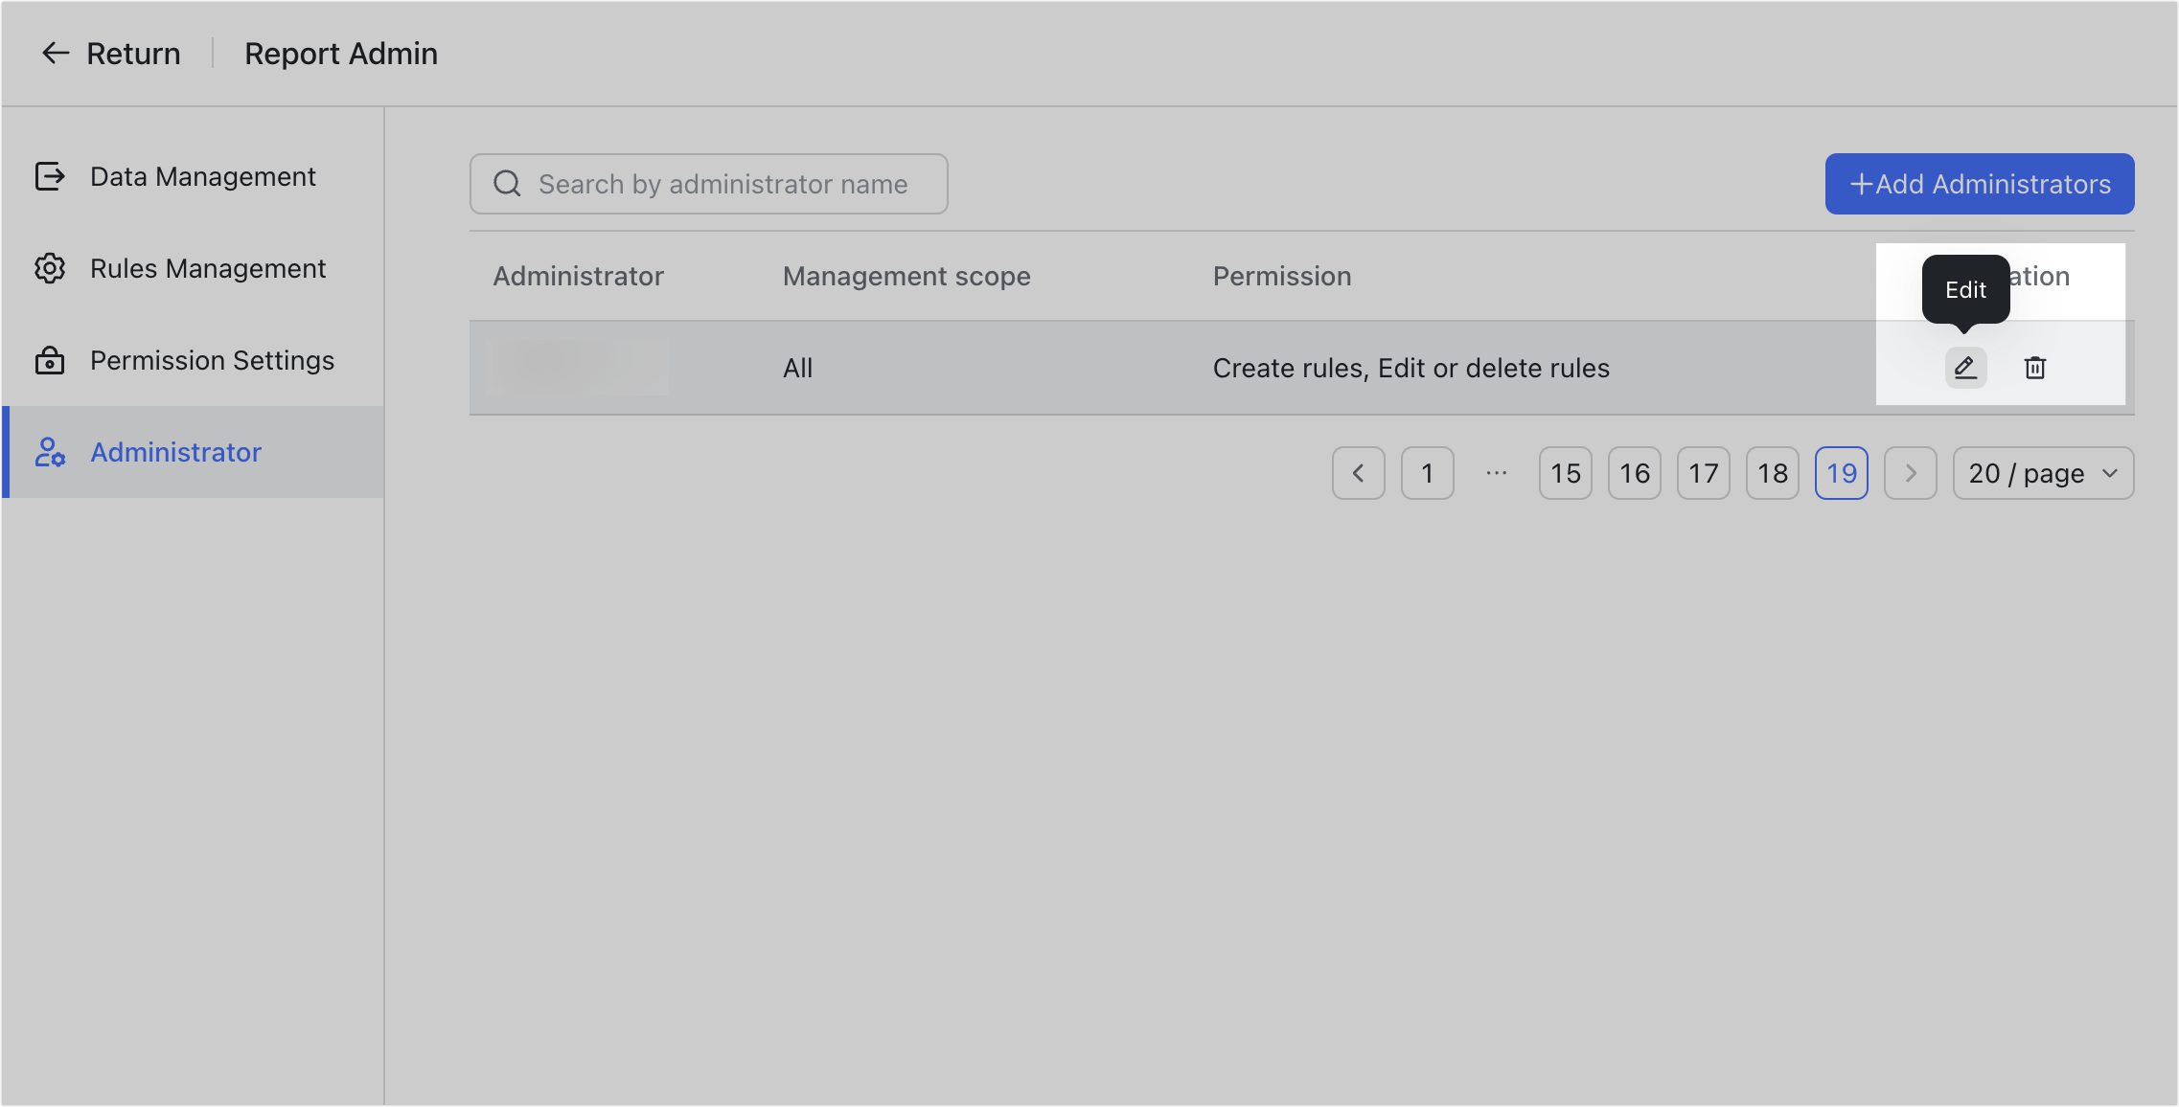Click the Return link in the header
This screenshot has height=1107, width=2179.
[133, 54]
